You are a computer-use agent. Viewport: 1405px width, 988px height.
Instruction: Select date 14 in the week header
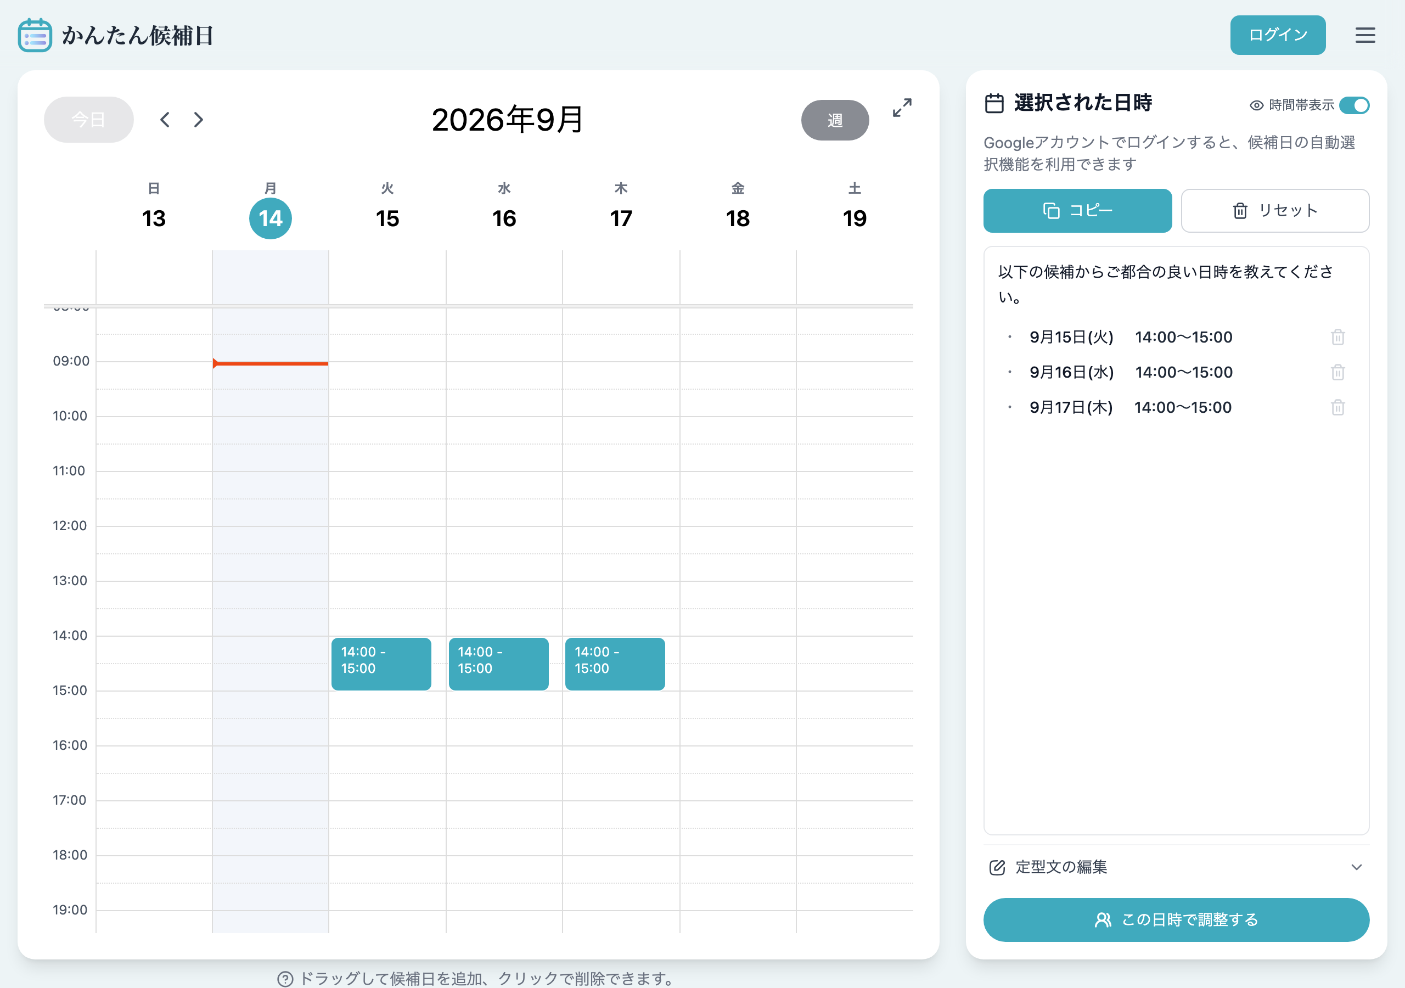point(271,218)
